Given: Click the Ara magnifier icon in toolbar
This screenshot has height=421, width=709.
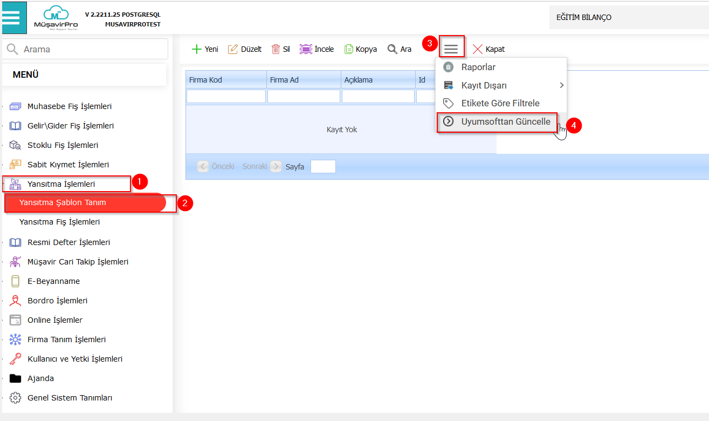Looking at the screenshot, I should coord(392,49).
